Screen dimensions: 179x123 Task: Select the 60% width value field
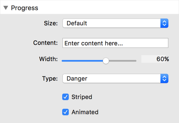click(x=155, y=59)
